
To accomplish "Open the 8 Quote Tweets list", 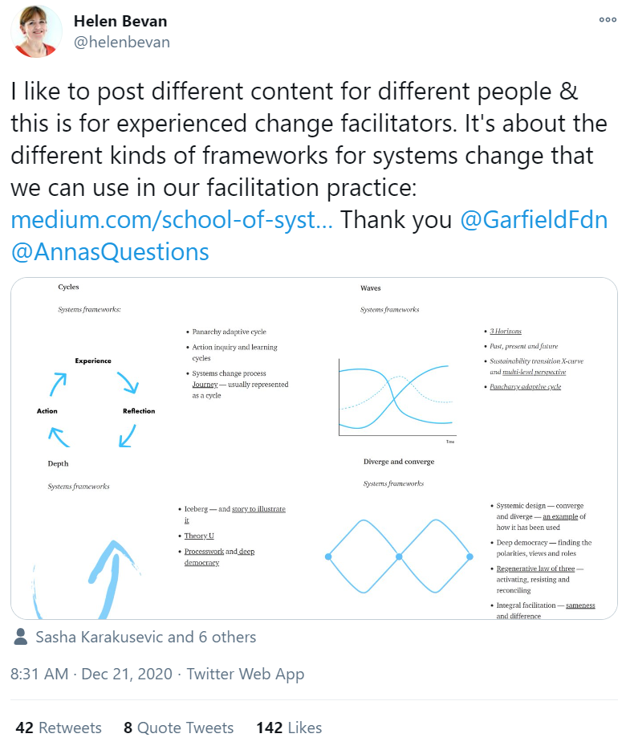I will tap(179, 728).
